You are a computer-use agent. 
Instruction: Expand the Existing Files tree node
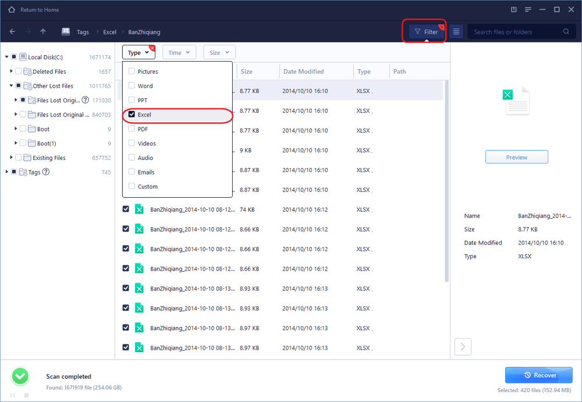click(11, 158)
